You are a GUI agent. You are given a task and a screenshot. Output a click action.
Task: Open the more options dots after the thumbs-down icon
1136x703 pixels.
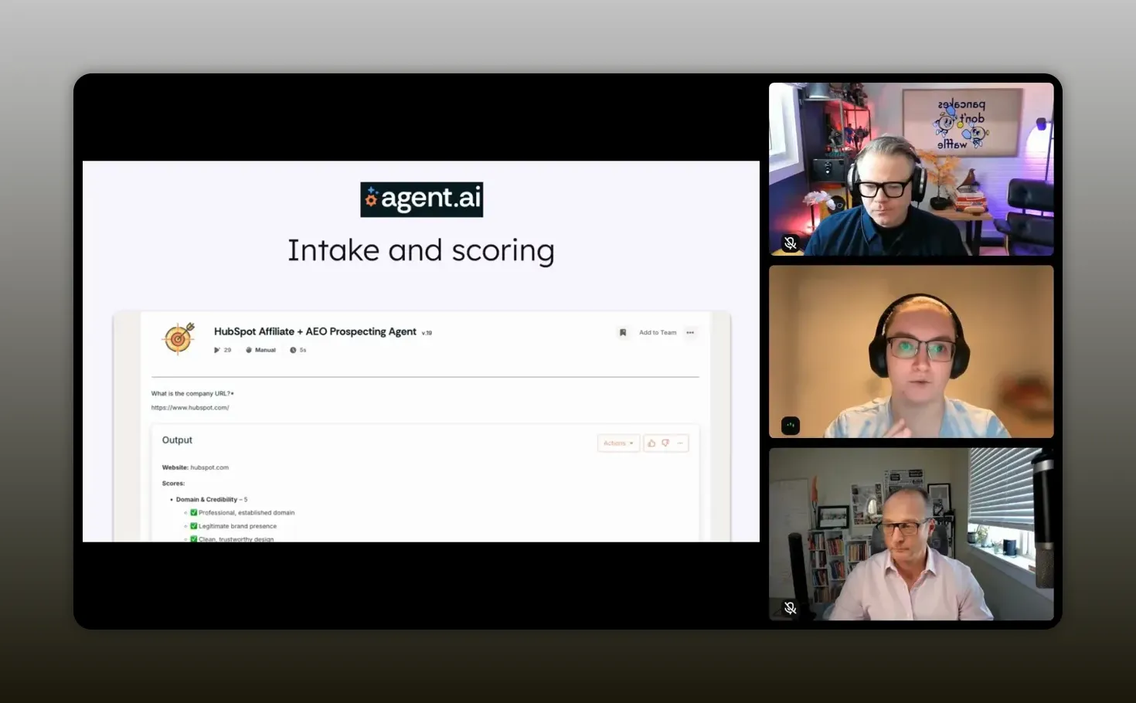(680, 443)
